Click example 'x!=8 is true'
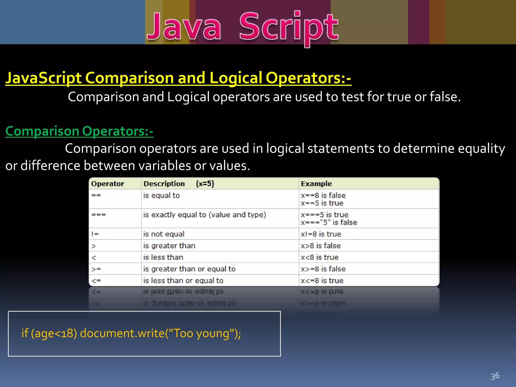The image size is (516, 387). tap(321, 234)
